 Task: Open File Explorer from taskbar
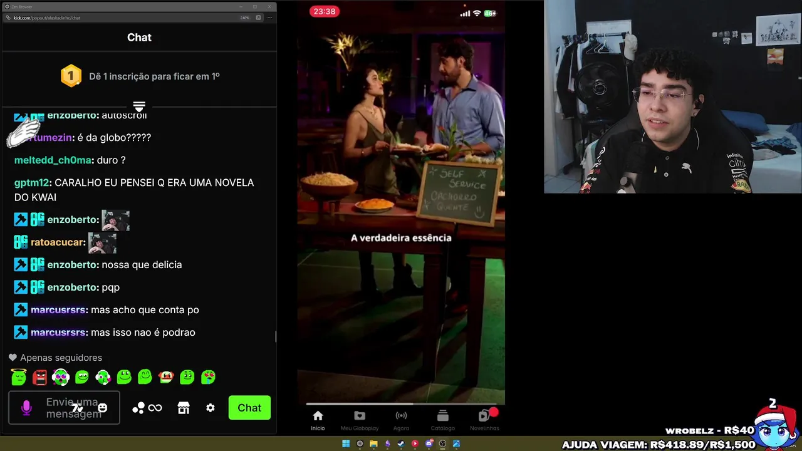(x=373, y=444)
